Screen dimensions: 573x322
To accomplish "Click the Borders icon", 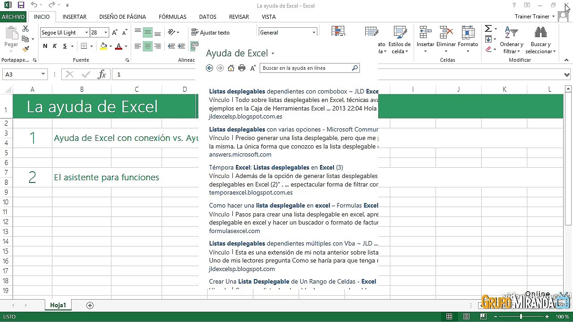I will click(x=84, y=46).
